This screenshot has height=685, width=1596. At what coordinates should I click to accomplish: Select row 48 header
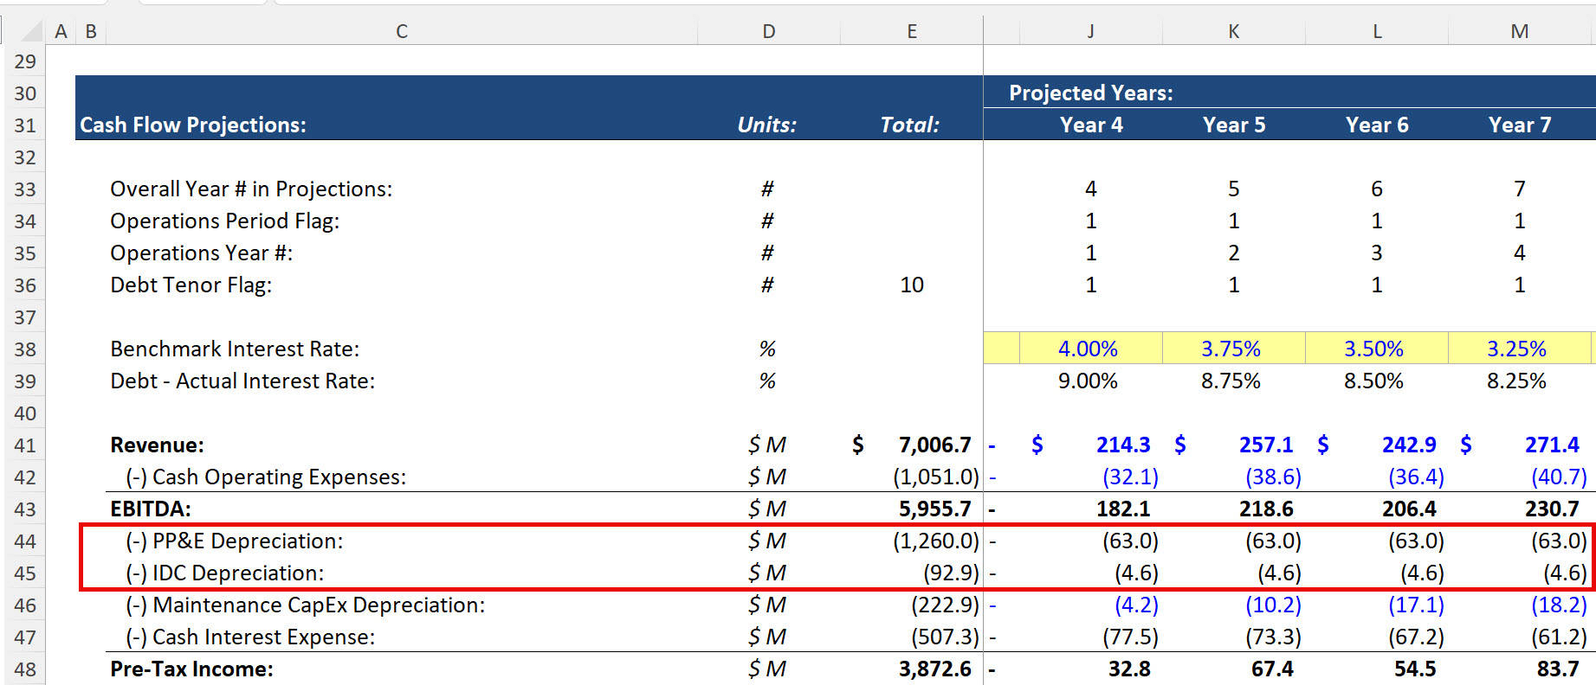pyautogui.click(x=25, y=669)
